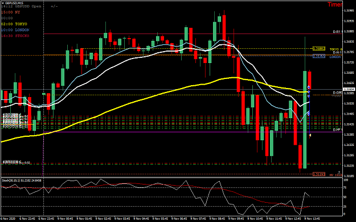The width and height of the screenshot is (356, 222).
Task: Click the 15:00 NY session text
Action: (x=11, y=12)
